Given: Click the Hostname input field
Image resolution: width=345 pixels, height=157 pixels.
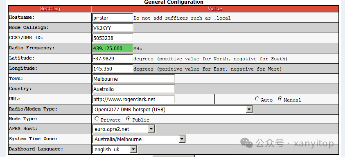Looking at the screenshot, I should (x=113, y=18).
